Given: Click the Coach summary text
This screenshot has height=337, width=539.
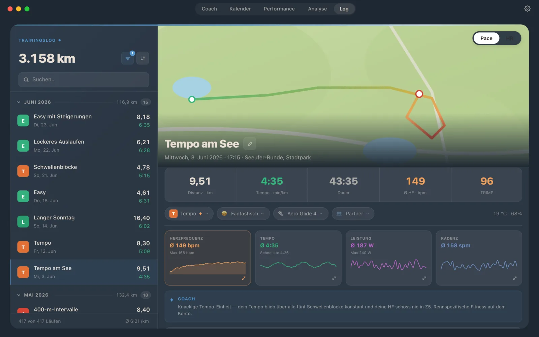Looking at the screenshot, I should coord(342,310).
